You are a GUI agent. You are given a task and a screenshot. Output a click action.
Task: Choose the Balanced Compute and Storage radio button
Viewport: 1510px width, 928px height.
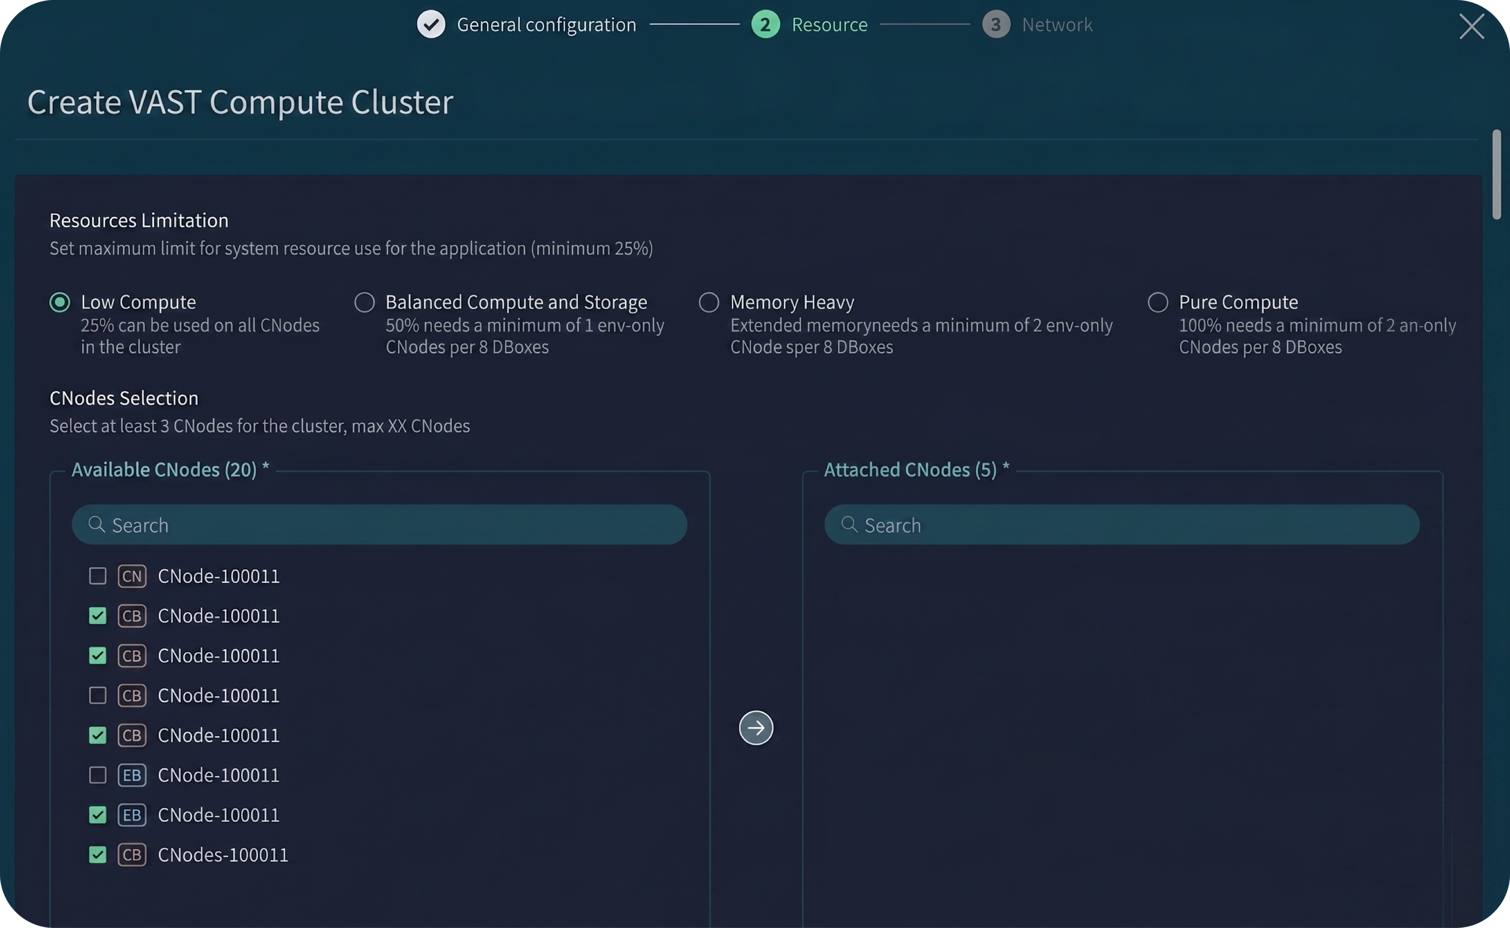pos(364,302)
